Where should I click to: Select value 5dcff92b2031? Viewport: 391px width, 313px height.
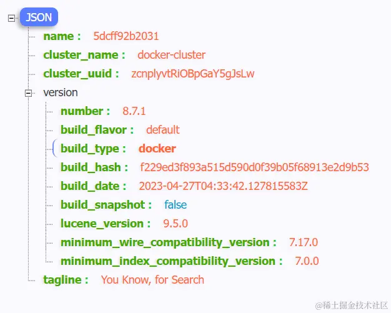coord(126,36)
